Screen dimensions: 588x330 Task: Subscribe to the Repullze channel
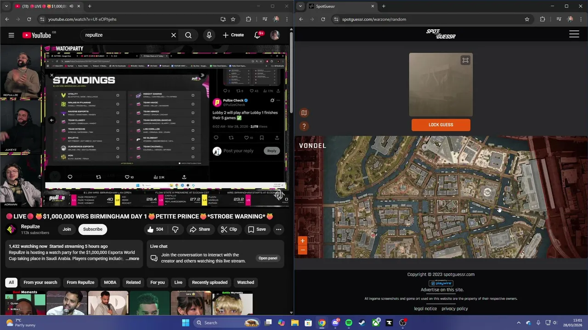click(93, 229)
